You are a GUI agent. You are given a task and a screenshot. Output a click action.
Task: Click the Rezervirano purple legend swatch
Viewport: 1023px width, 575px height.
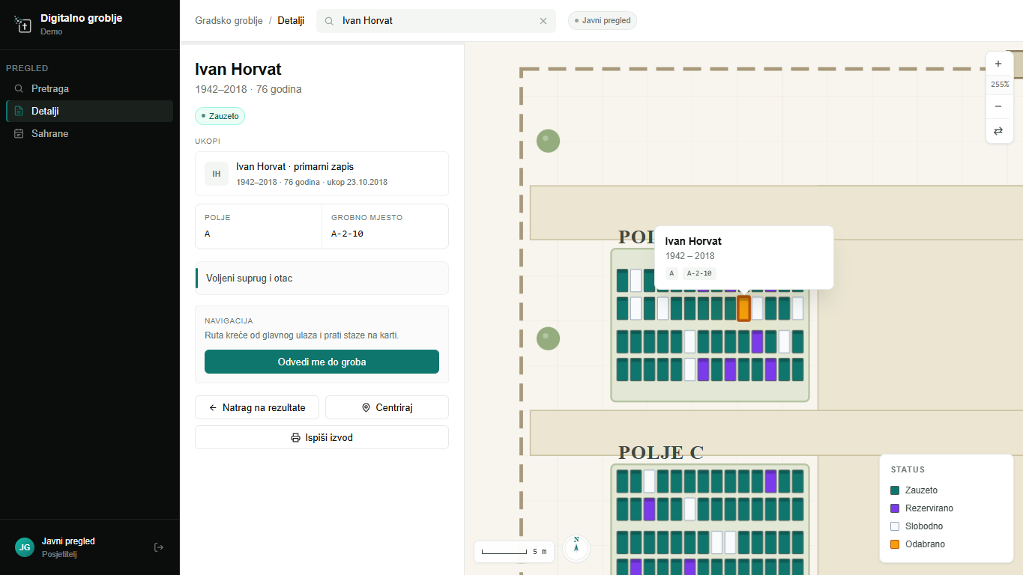895,508
